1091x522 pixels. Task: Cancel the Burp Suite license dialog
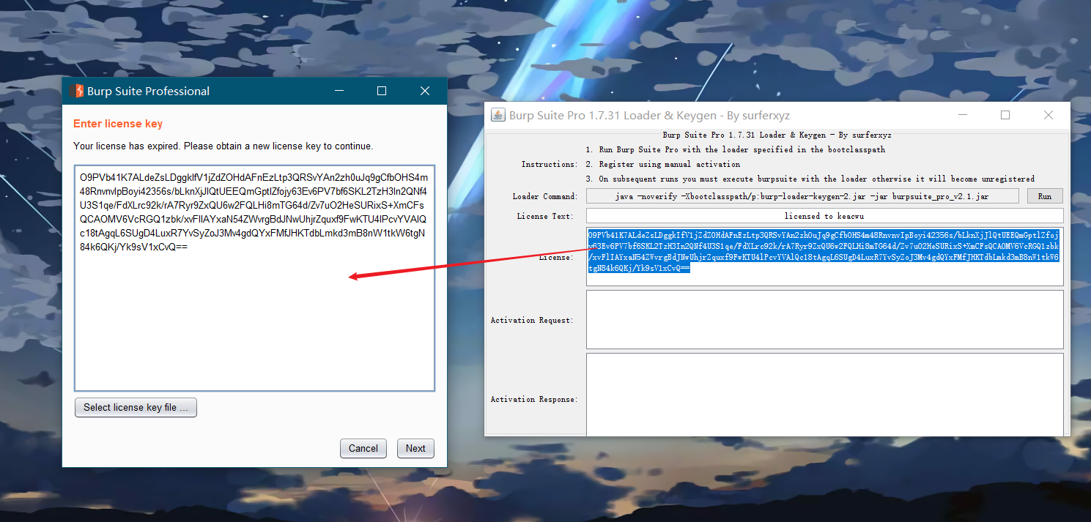point(363,449)
